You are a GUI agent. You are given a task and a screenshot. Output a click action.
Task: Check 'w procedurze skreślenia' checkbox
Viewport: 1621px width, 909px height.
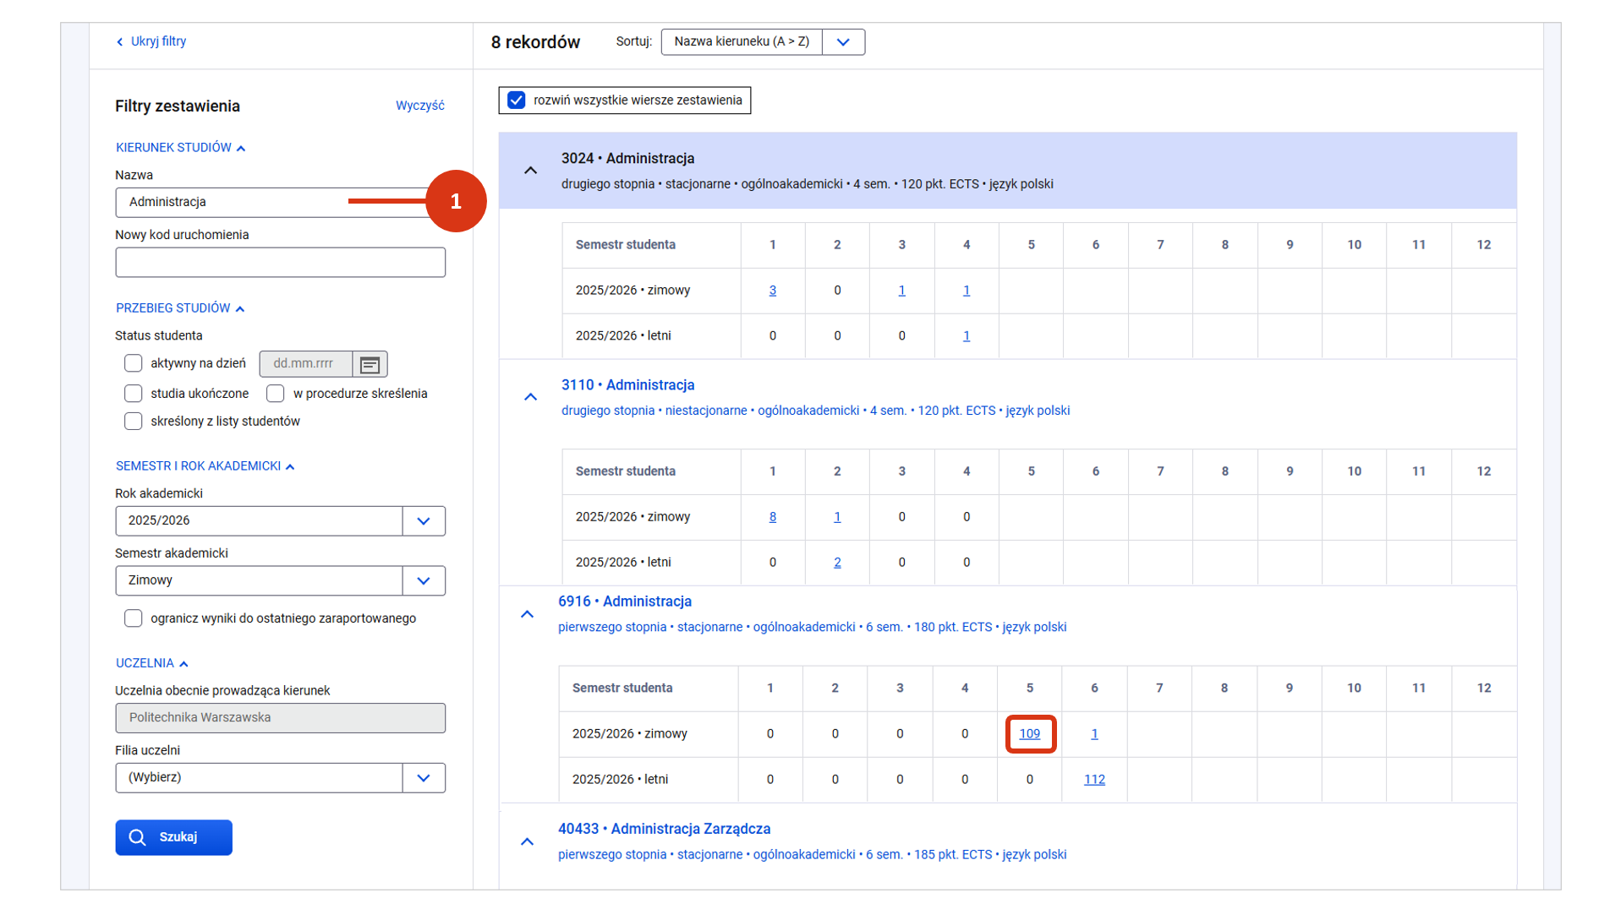[275, 394]
